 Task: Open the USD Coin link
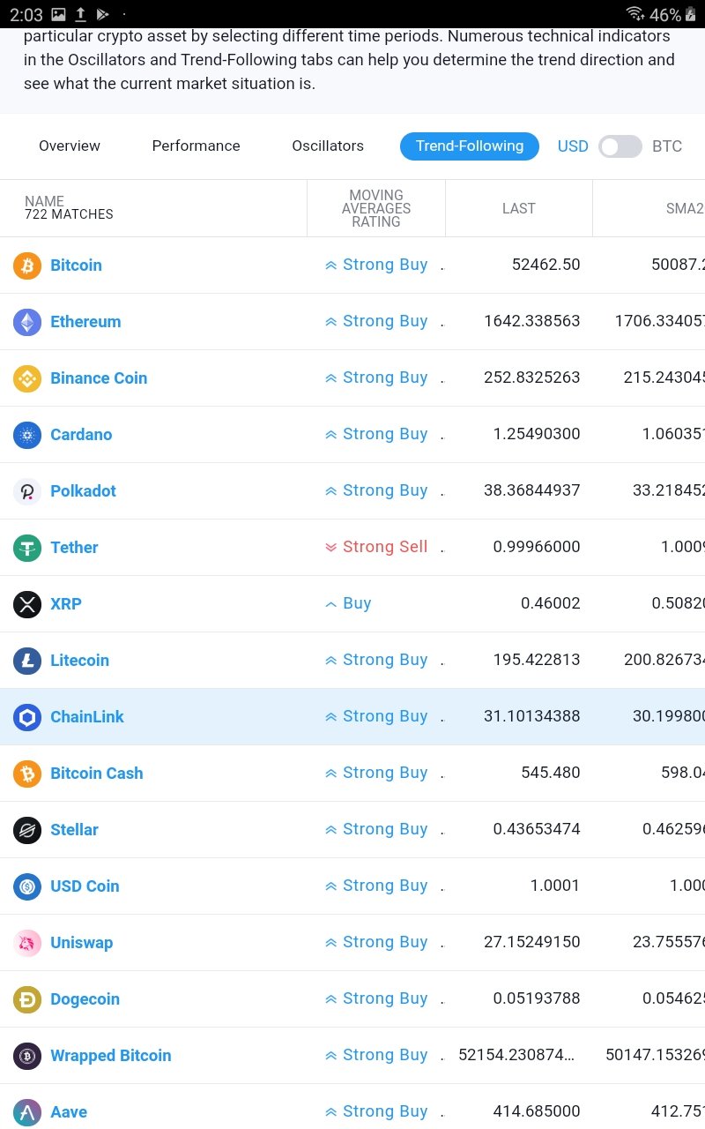(85, 886)
